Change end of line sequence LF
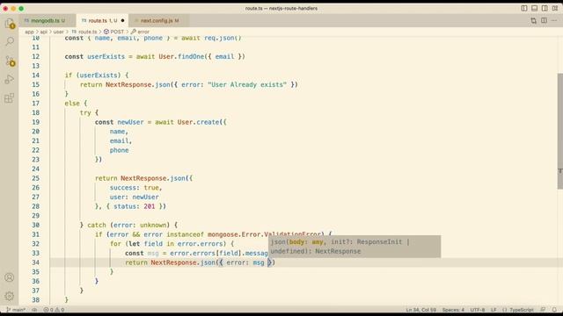 pyautogui.click(x=494, y=310)
